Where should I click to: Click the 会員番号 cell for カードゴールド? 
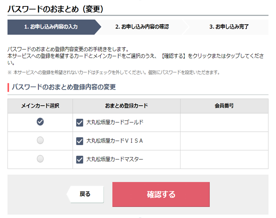pos(224,123)
